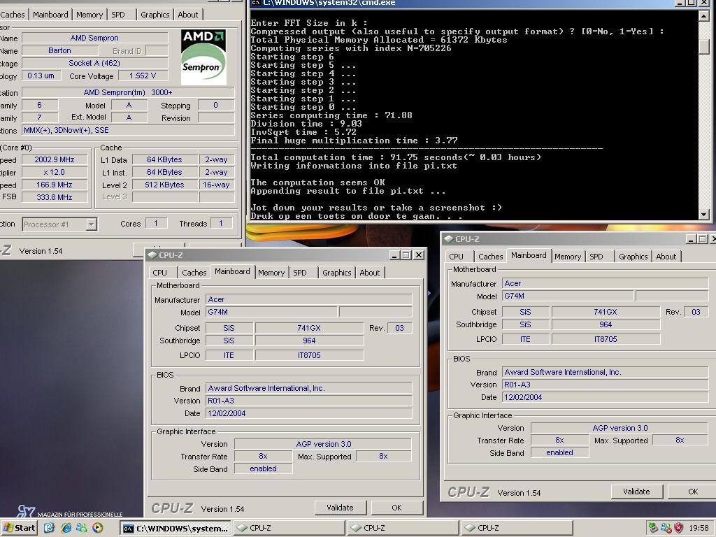Close the center CPU-Z Mainboard window

(418, 255)
